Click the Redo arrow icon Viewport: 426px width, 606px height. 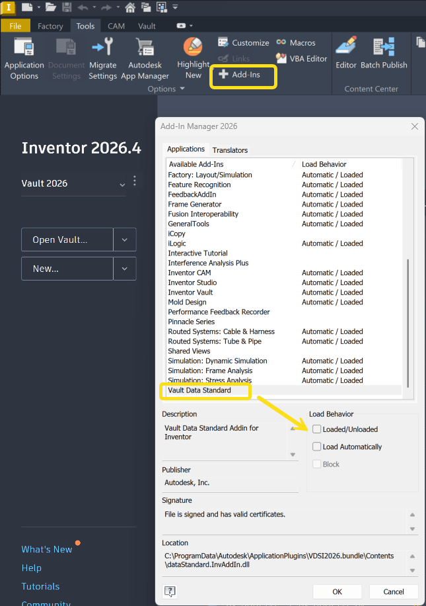click(x=106, y=7)
